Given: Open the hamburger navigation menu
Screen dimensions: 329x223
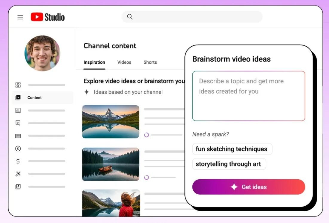Looking at the screenshot, I should pos(20,17).
